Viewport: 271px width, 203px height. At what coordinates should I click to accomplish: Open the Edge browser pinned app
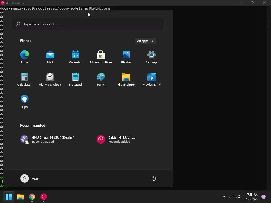pyautogui.click(x=25, y=57)
